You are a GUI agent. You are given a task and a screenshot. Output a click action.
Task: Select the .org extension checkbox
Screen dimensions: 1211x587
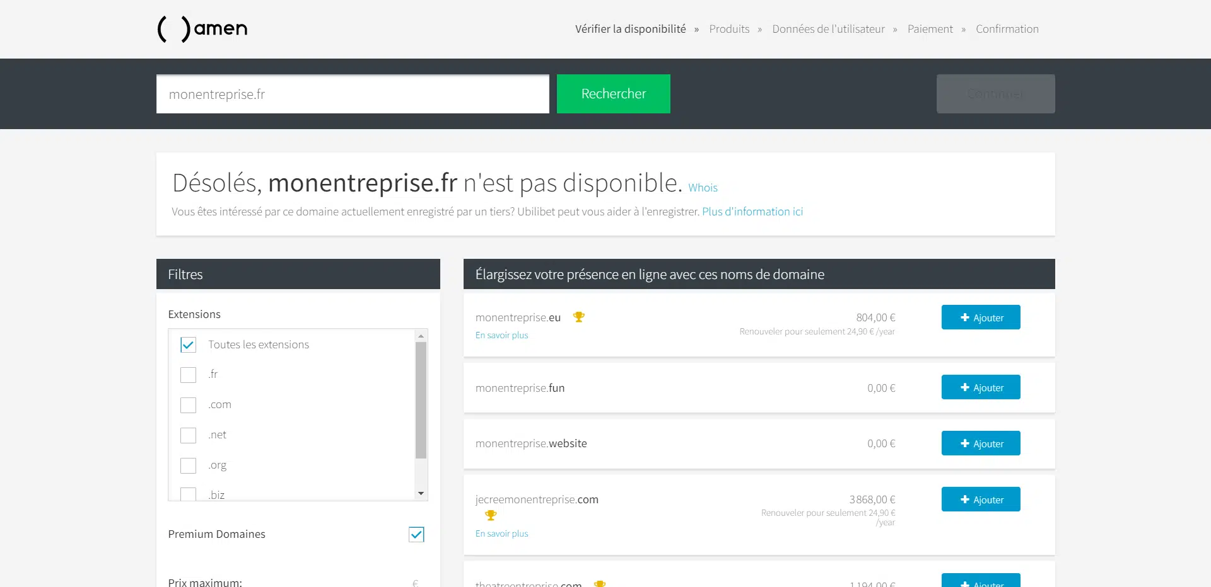pyautogui.click(x=188, y=465)
